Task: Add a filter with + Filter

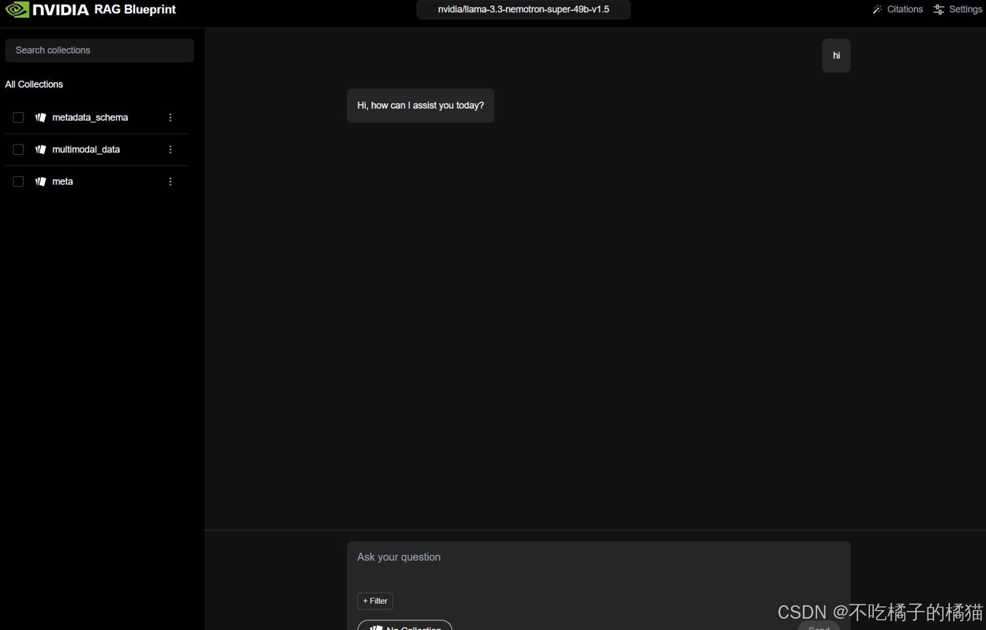Action: click(375, 601)
